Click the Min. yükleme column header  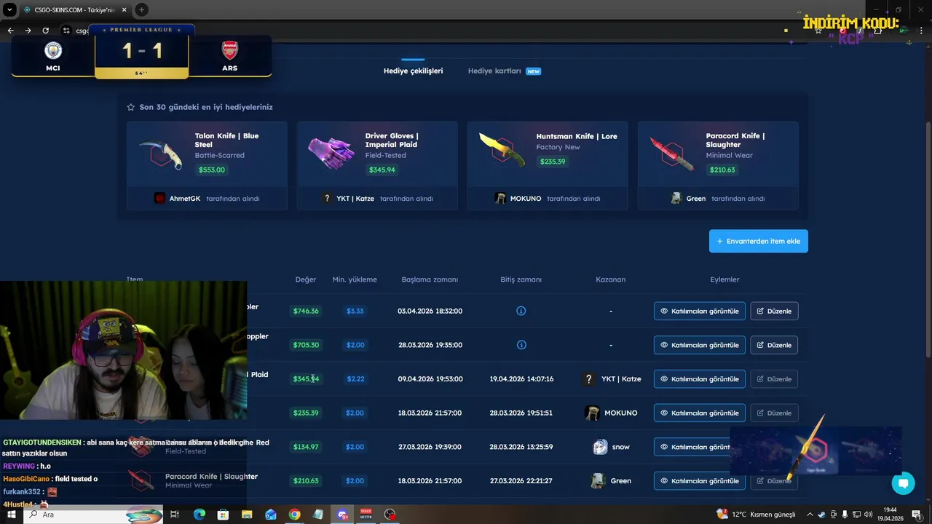355,279
